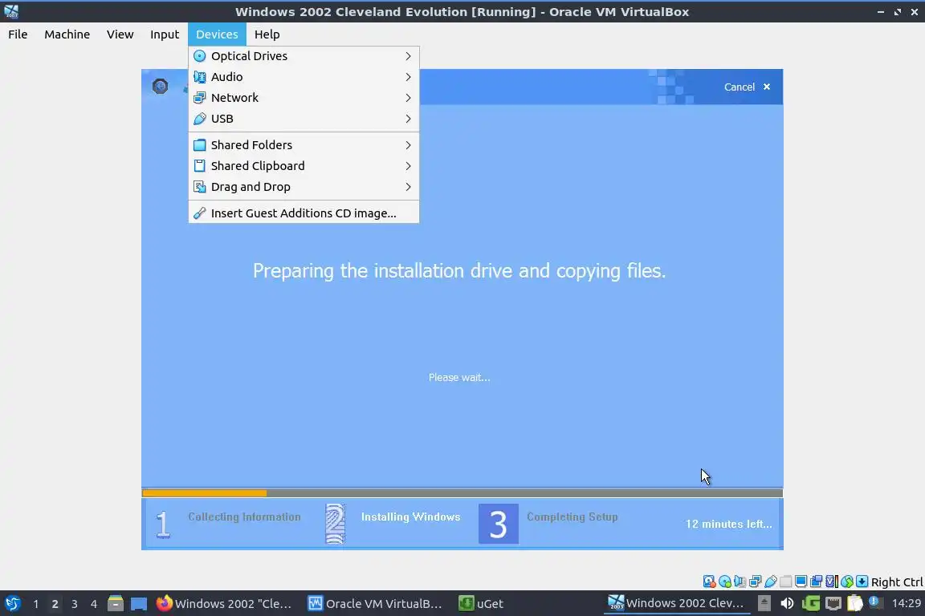Click the CPU virtualization status bar icon
The image size is (925, 616).
coord(831,582)
